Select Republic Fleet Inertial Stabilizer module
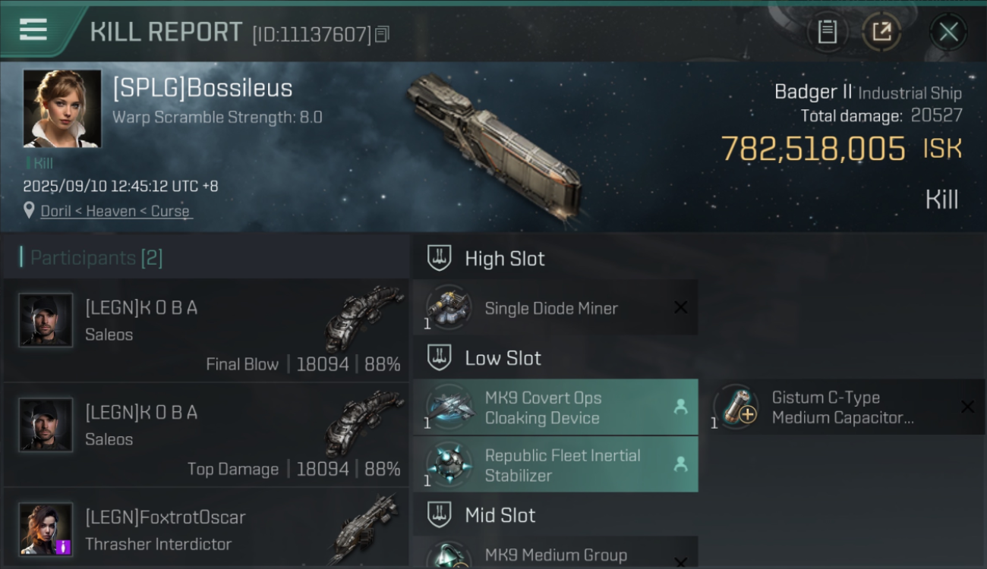This screenshot has width=987, height=569. (555, 465)
